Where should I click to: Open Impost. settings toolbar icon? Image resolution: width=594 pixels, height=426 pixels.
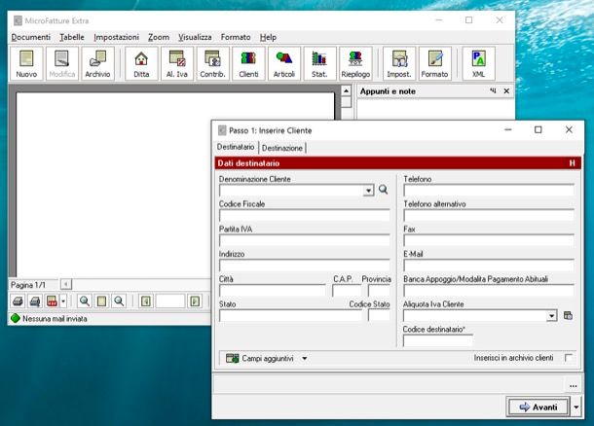point(399,63)
